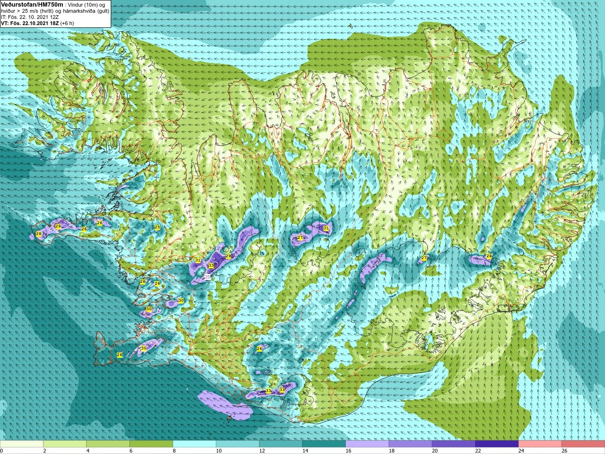
Task: Click the dark indigo 22–24 m/s legend swatch
Action: click(497, 444)
